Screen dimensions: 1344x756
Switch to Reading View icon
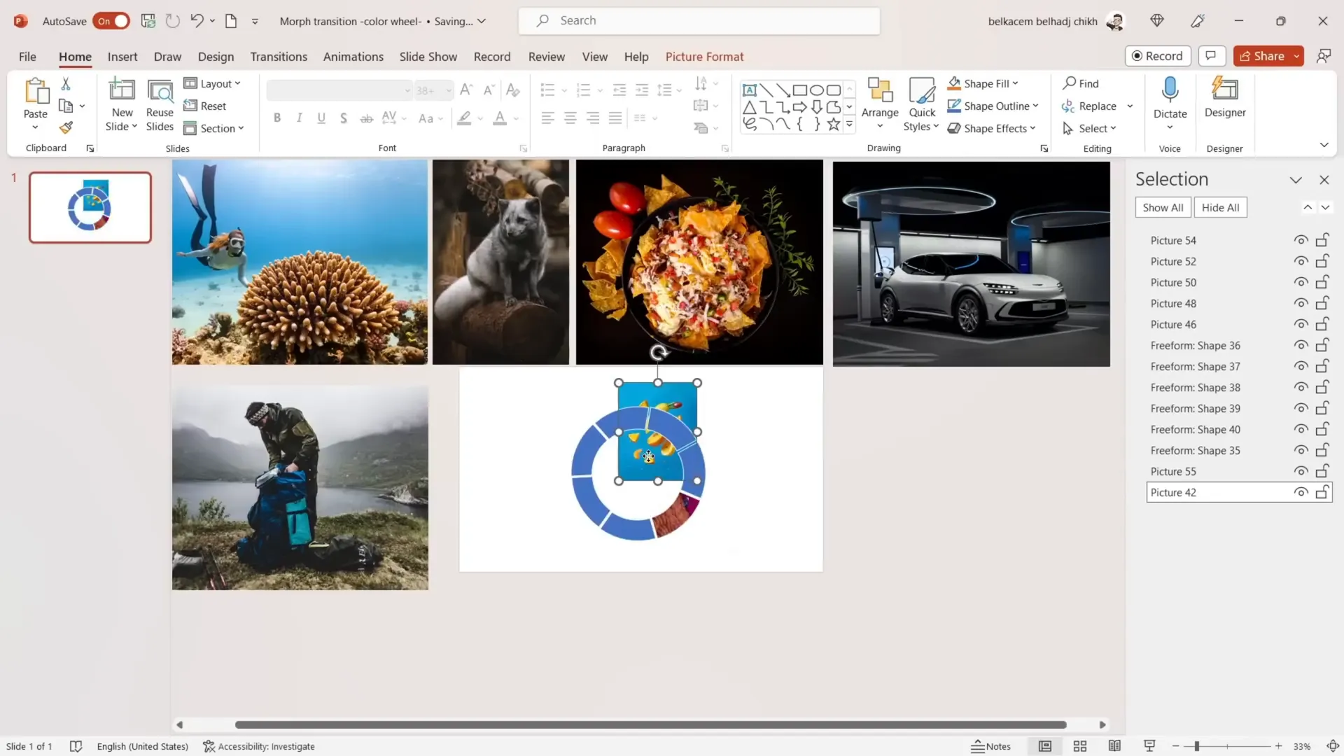tap(1114, 746)
